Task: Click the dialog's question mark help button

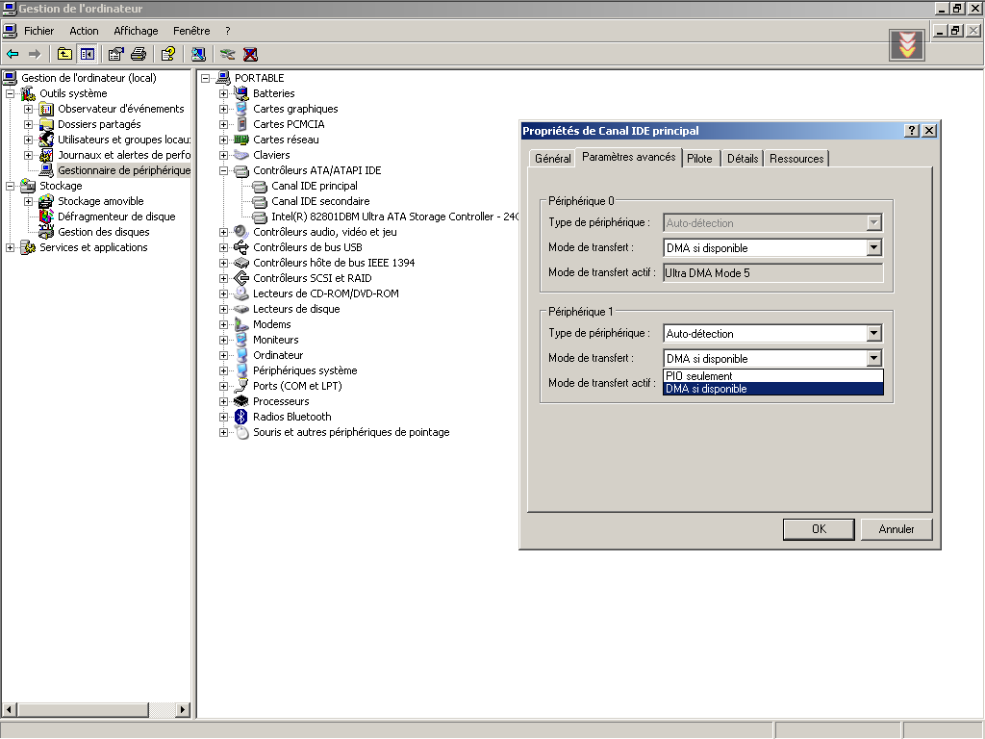Action: [x=912, y=131]
